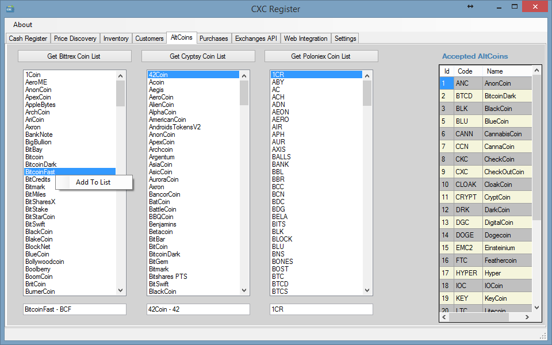Open the Customers tab

149,39
